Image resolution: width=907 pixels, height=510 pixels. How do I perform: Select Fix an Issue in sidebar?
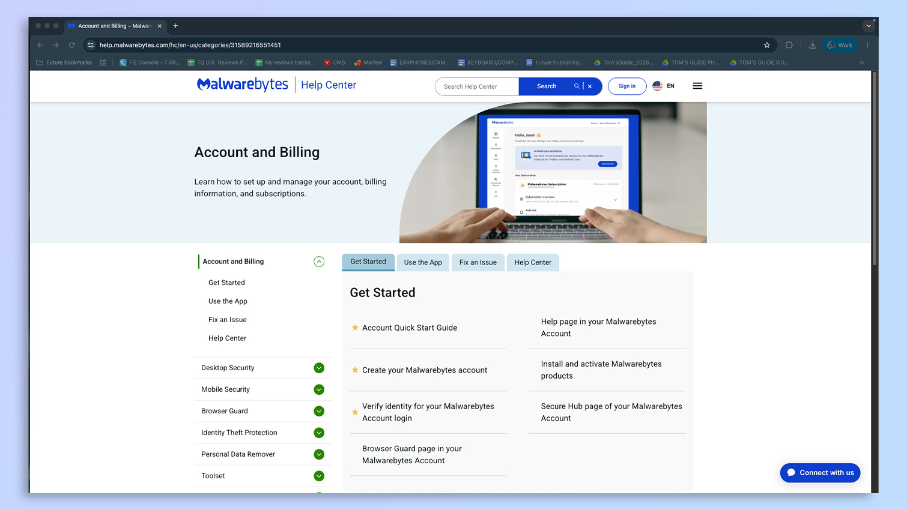tap(228, 320)
